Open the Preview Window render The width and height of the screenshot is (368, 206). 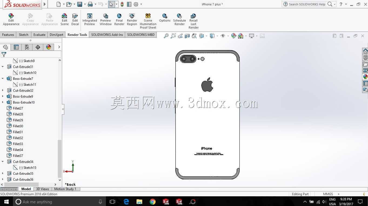coord(106,19)
